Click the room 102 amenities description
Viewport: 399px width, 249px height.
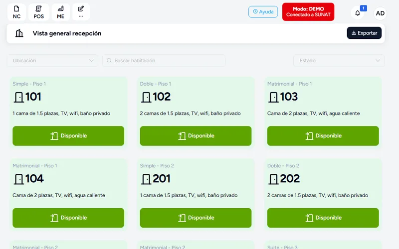point(190,114)
